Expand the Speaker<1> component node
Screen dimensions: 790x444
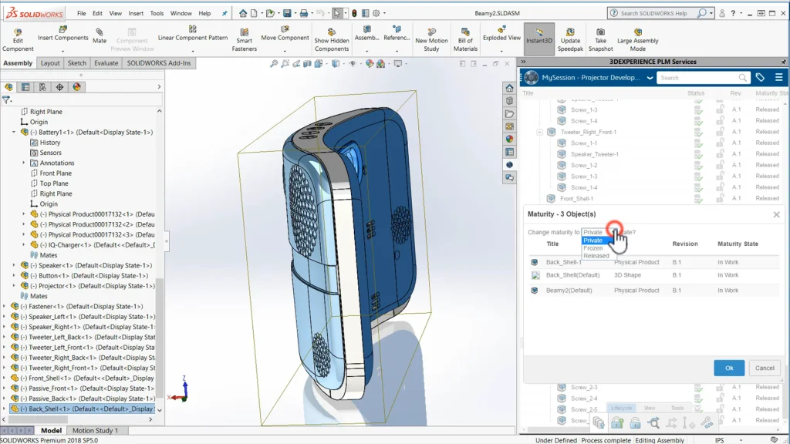pos(14,265)
